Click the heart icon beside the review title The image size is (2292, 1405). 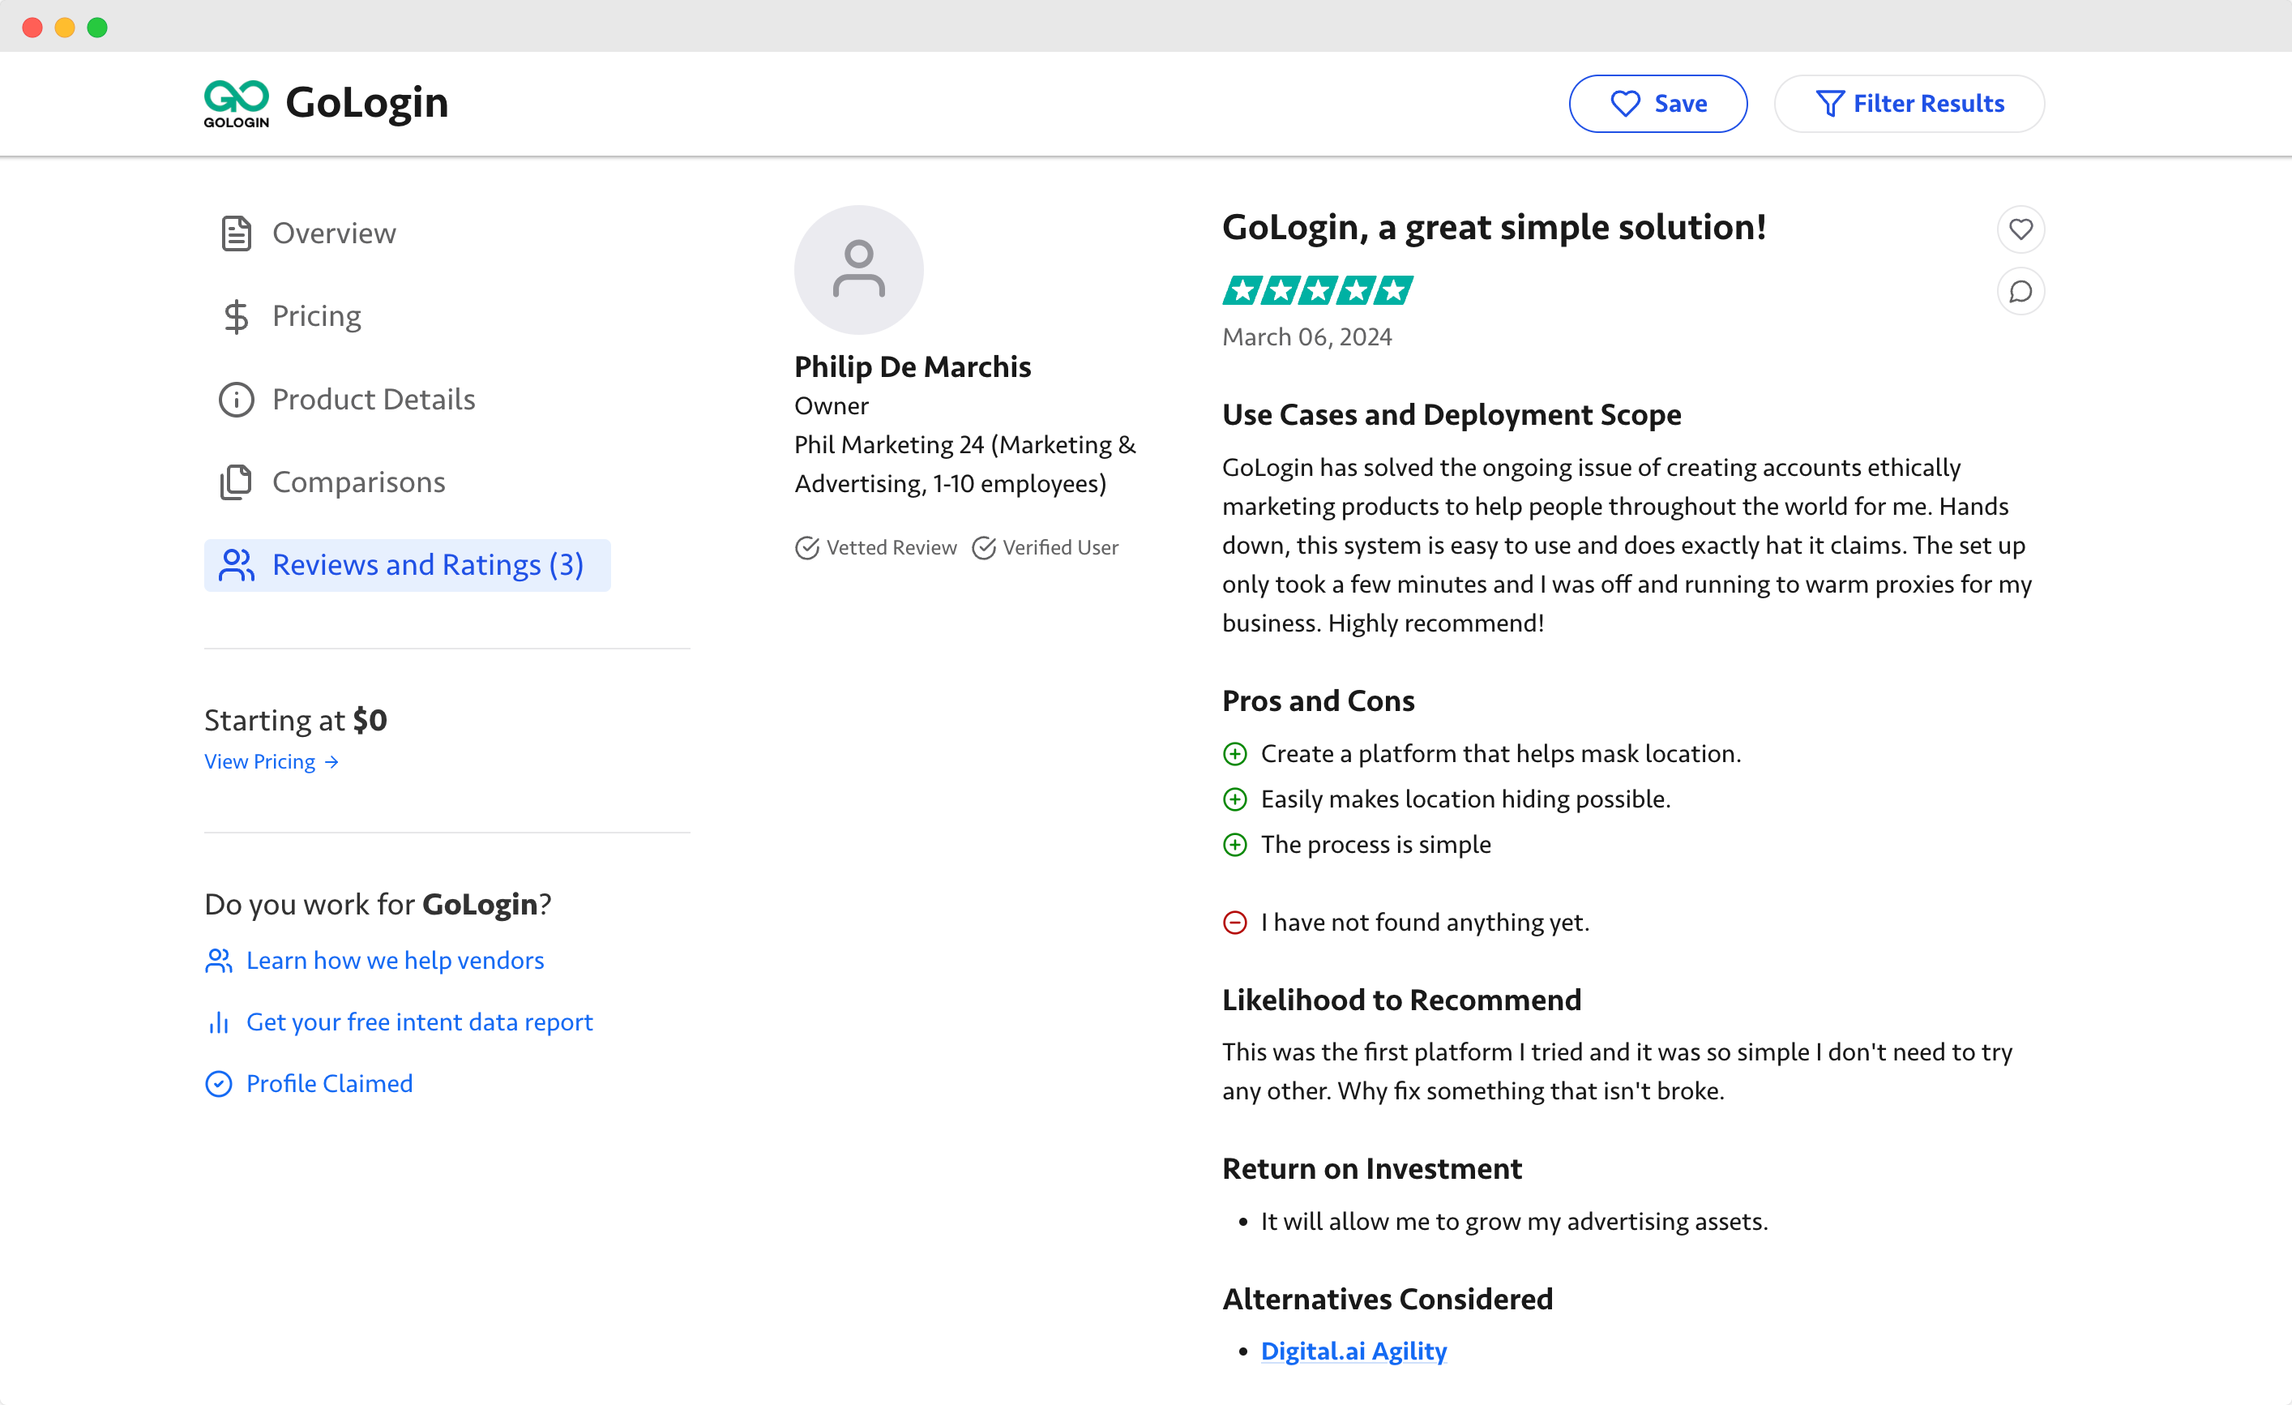pyautogui.click(x=2020, y=229)
